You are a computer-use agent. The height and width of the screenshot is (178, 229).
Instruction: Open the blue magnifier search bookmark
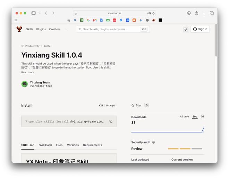75,20
